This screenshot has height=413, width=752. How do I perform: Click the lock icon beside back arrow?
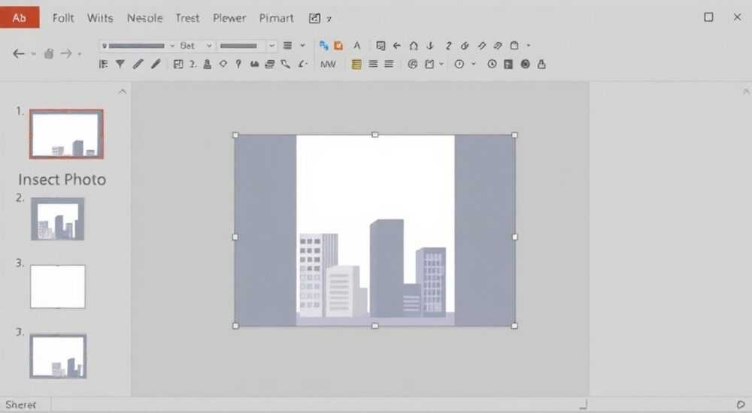tap(48, 53)
